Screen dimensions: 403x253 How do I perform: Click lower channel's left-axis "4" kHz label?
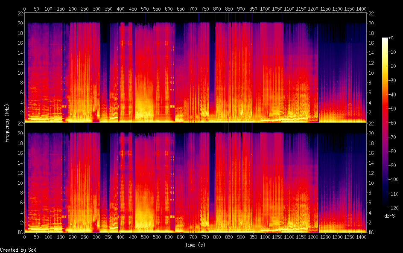pos(22,212)
